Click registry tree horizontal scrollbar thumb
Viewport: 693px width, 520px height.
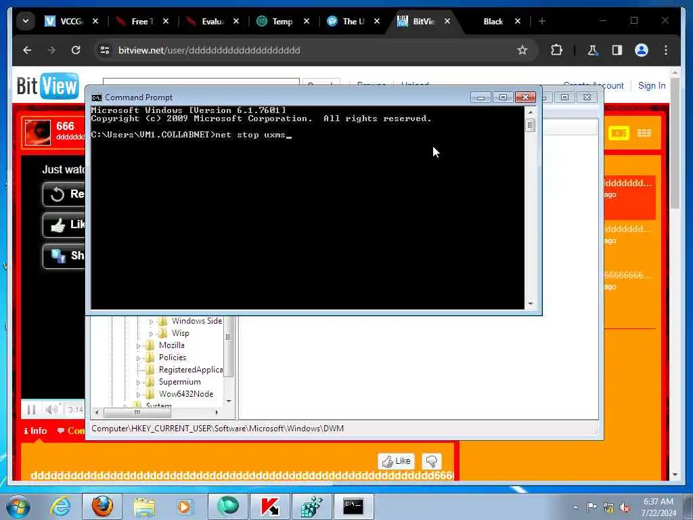tap(137, 412)
